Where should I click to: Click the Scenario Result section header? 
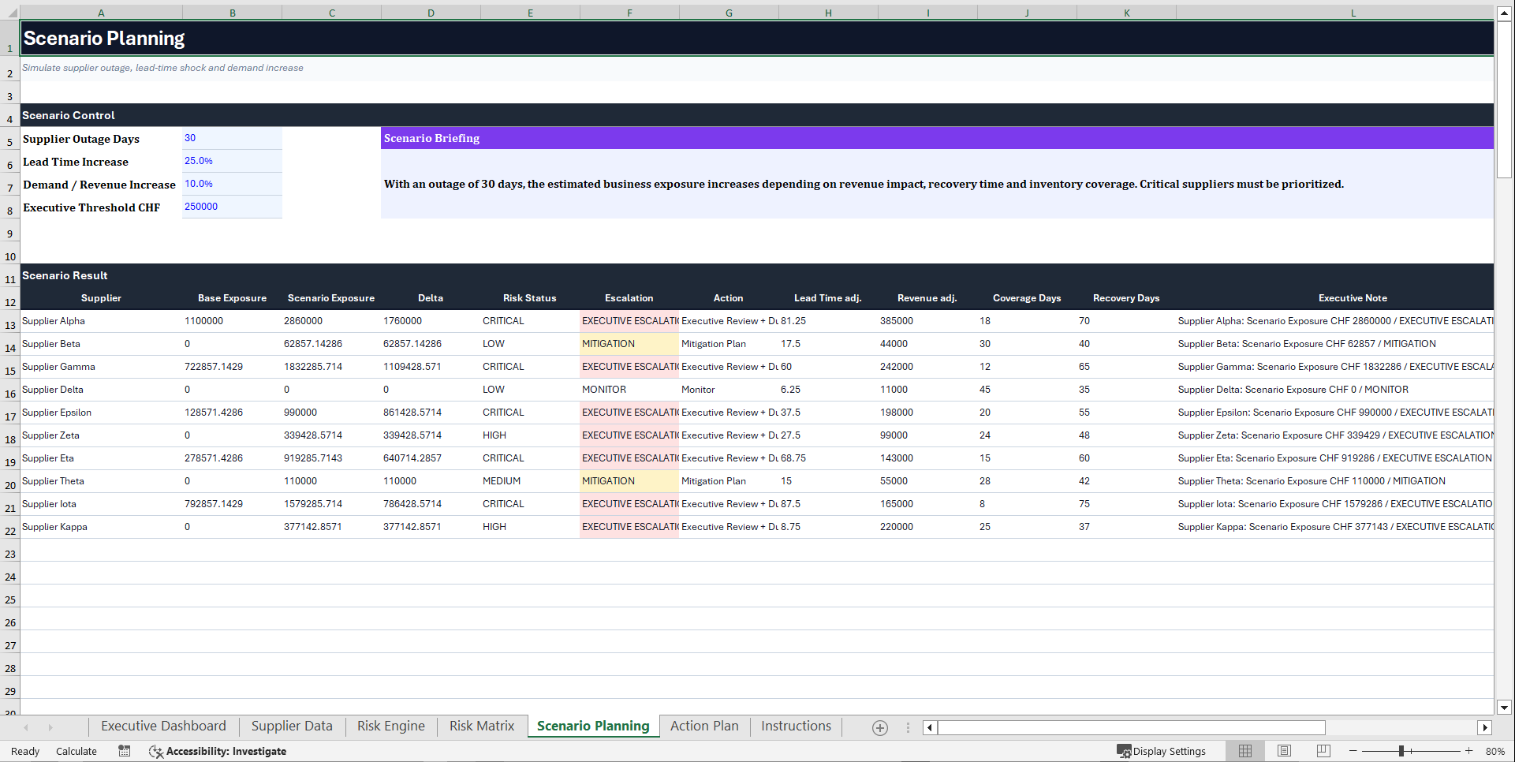coord(757,275)
